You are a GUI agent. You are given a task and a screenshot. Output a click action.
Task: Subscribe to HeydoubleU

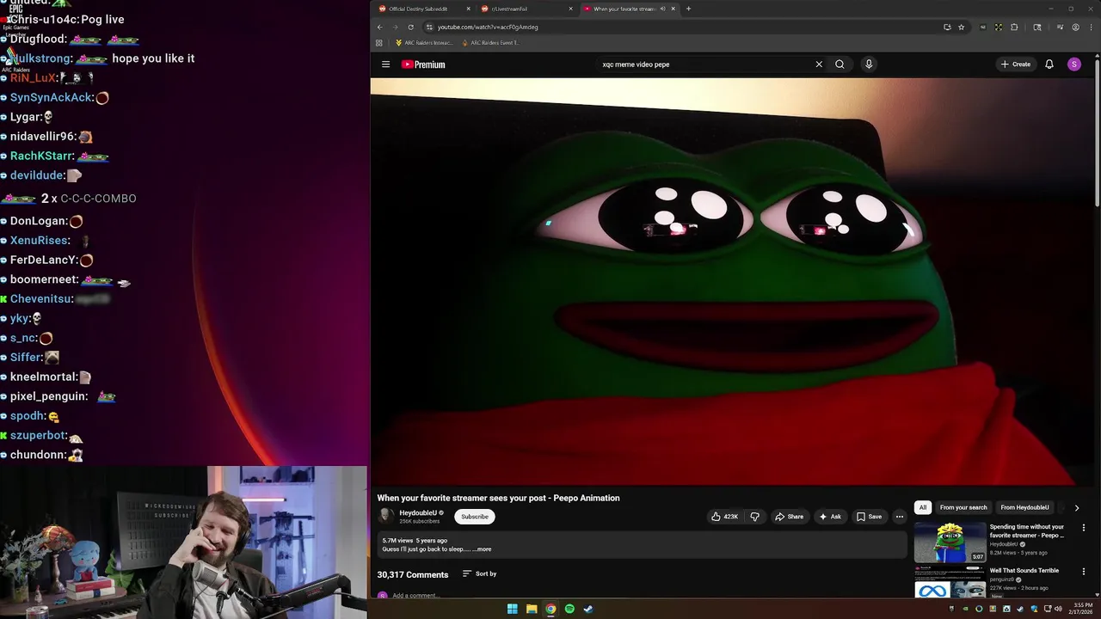(x=474, y=517)
